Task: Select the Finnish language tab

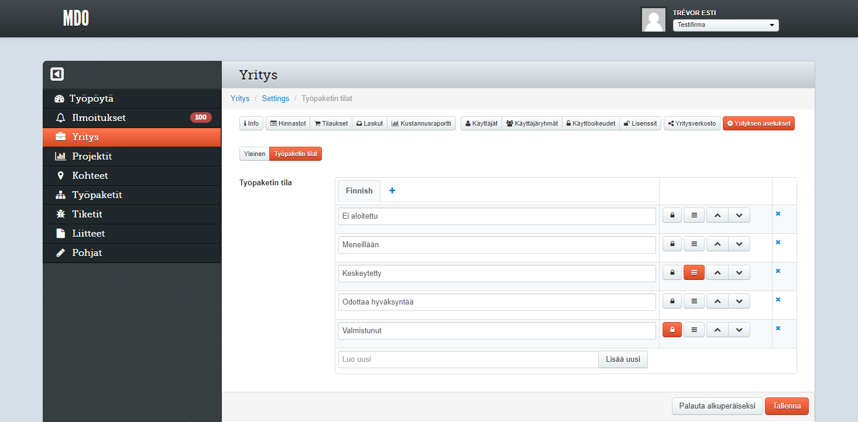Action: [x=359, y=191]
